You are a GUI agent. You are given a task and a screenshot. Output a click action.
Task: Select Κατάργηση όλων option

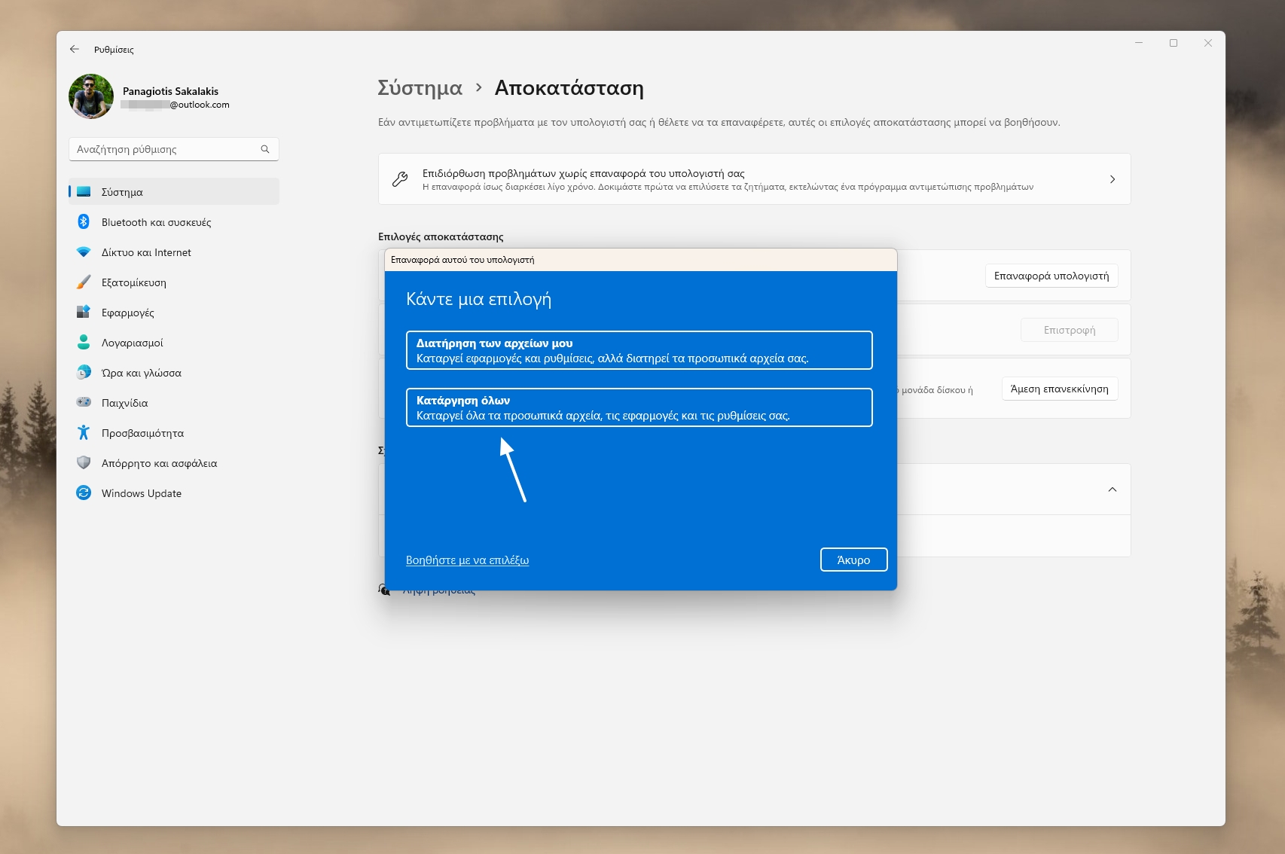pos(639,407)
